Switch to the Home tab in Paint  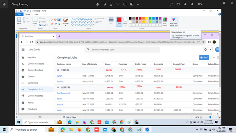[x=28, y=14]
